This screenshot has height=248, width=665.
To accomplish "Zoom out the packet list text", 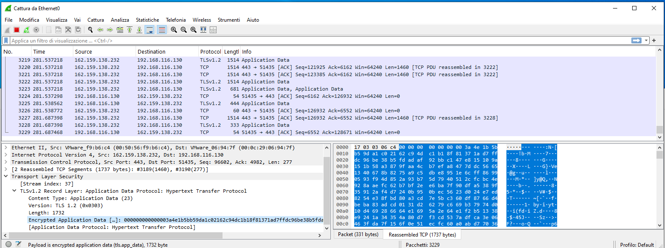I will pos(184,30).
